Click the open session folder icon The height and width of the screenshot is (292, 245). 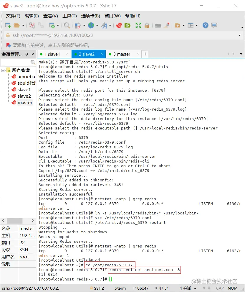[17, 25]
